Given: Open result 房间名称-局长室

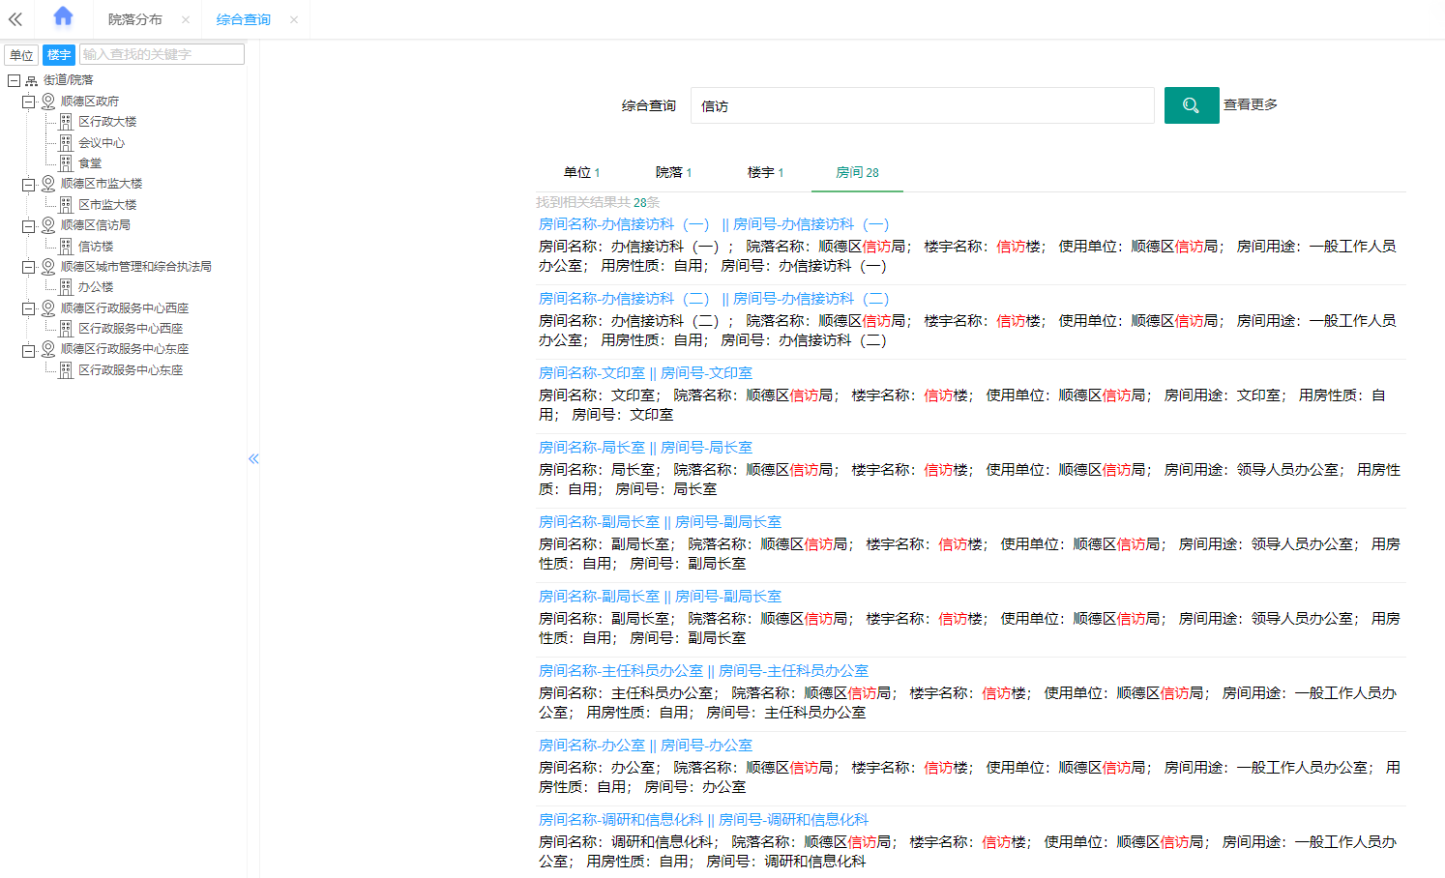Looking at the screenshot, I should click(645, 448).
